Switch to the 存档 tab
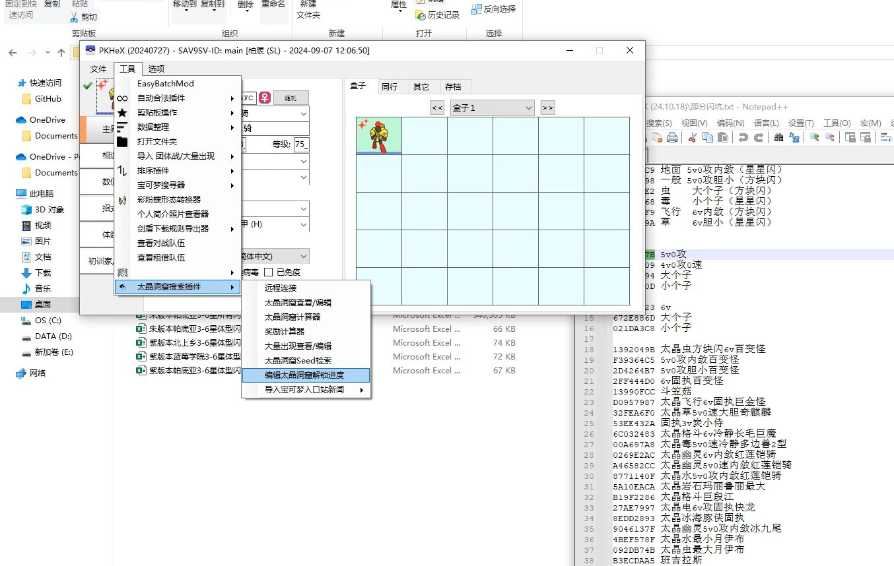The image size is (894, 566). 454,86
